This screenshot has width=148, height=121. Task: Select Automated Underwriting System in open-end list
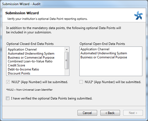point(104,53)
